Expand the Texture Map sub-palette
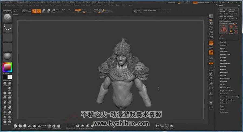 coord(225,88)
